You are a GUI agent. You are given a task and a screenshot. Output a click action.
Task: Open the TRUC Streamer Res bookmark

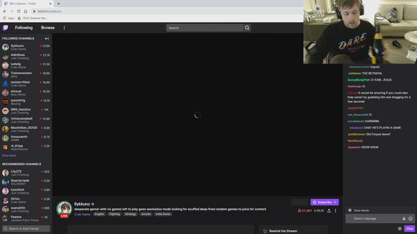(33, 18)
